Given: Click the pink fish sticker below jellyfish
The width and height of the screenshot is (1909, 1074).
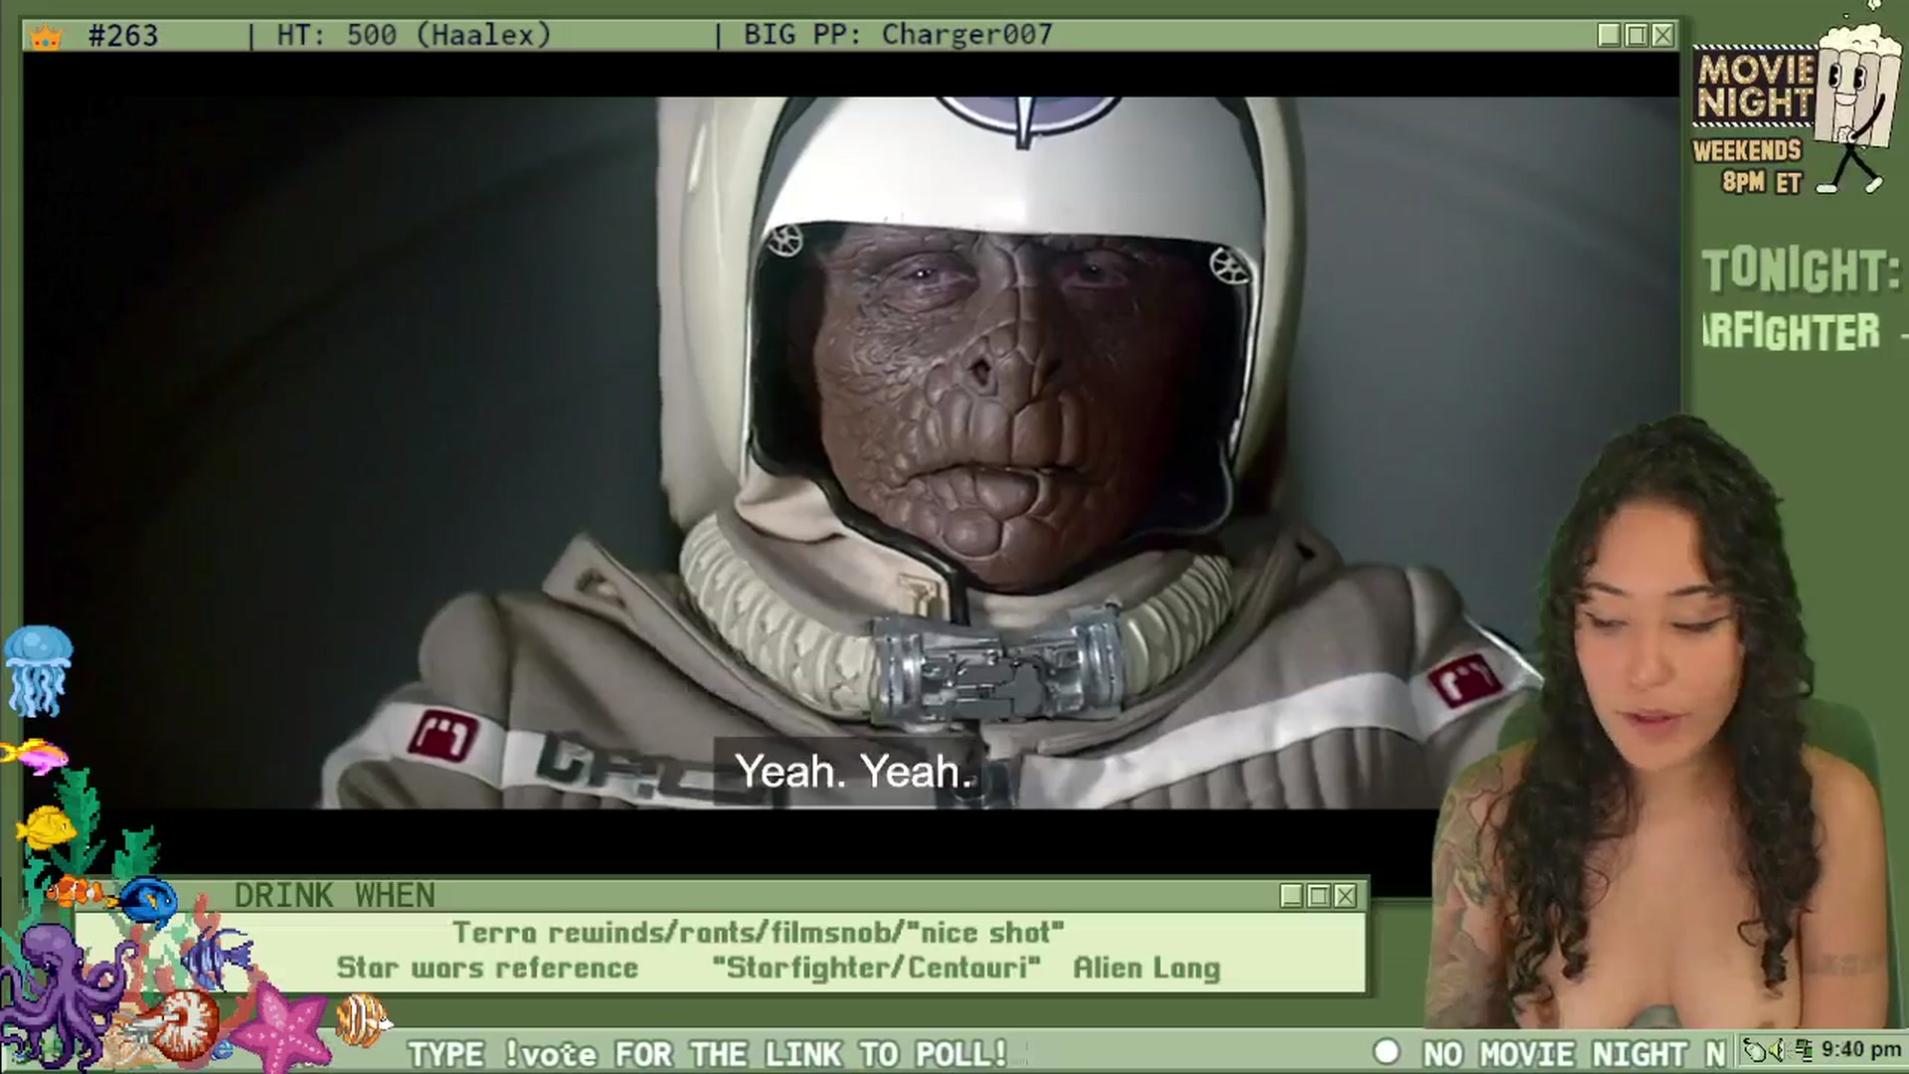Looking at the screenshot, I should point(35,756).
